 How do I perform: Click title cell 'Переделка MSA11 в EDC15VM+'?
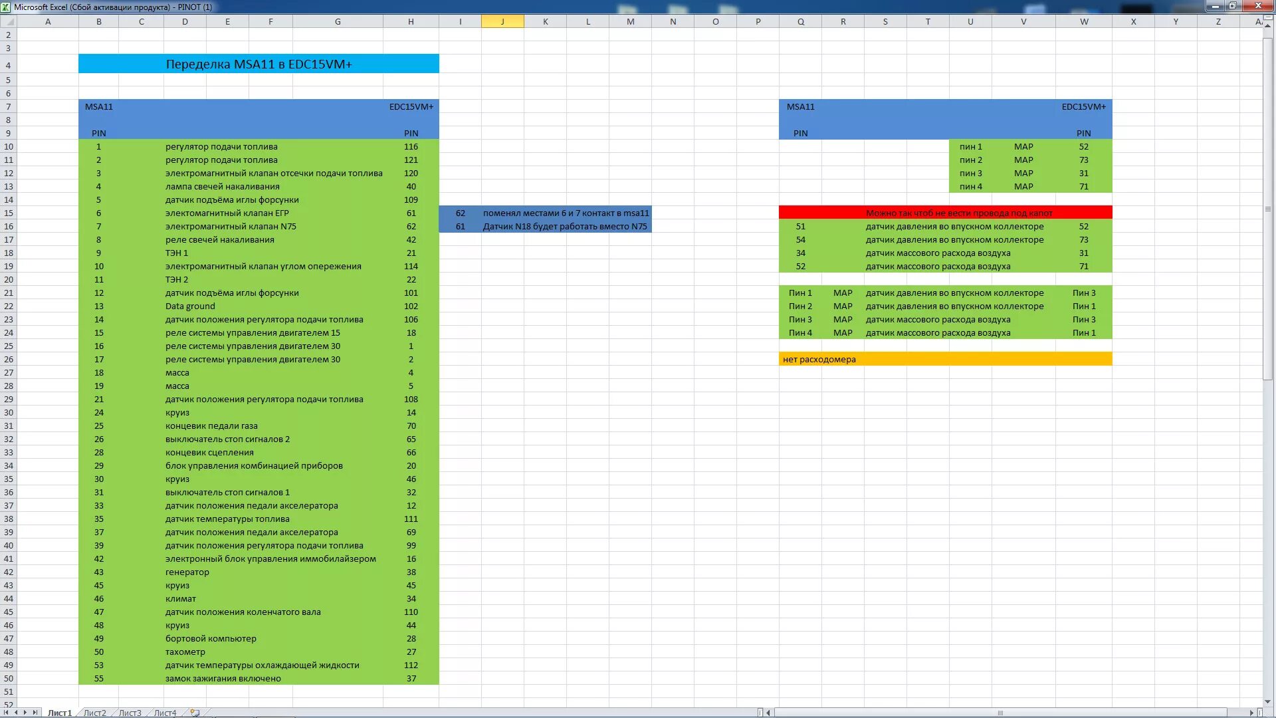(259, 64)
